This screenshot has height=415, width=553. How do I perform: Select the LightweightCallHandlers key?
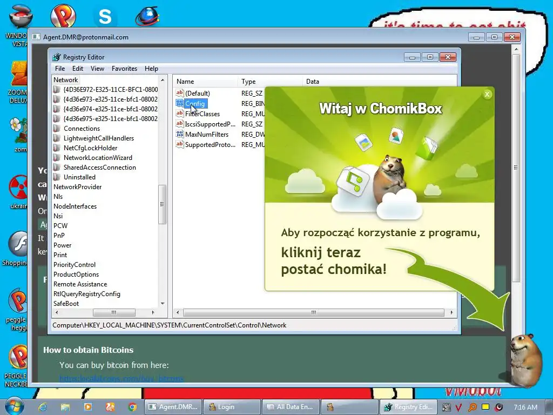(x=99, y=138)
